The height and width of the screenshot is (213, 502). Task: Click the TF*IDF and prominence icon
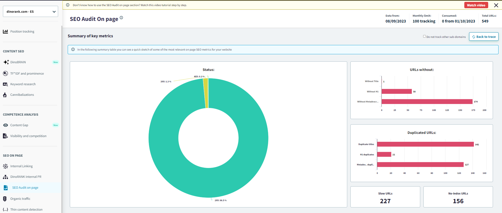click(x=5, y=74)
